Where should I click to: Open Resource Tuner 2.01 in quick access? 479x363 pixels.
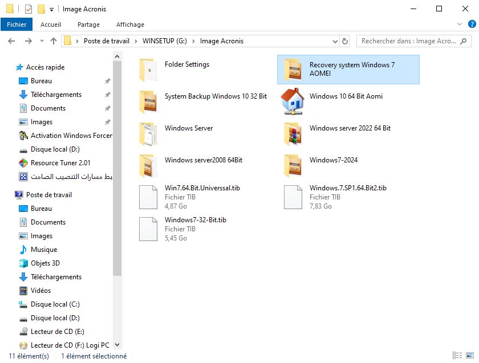click(x=60, y=163)
